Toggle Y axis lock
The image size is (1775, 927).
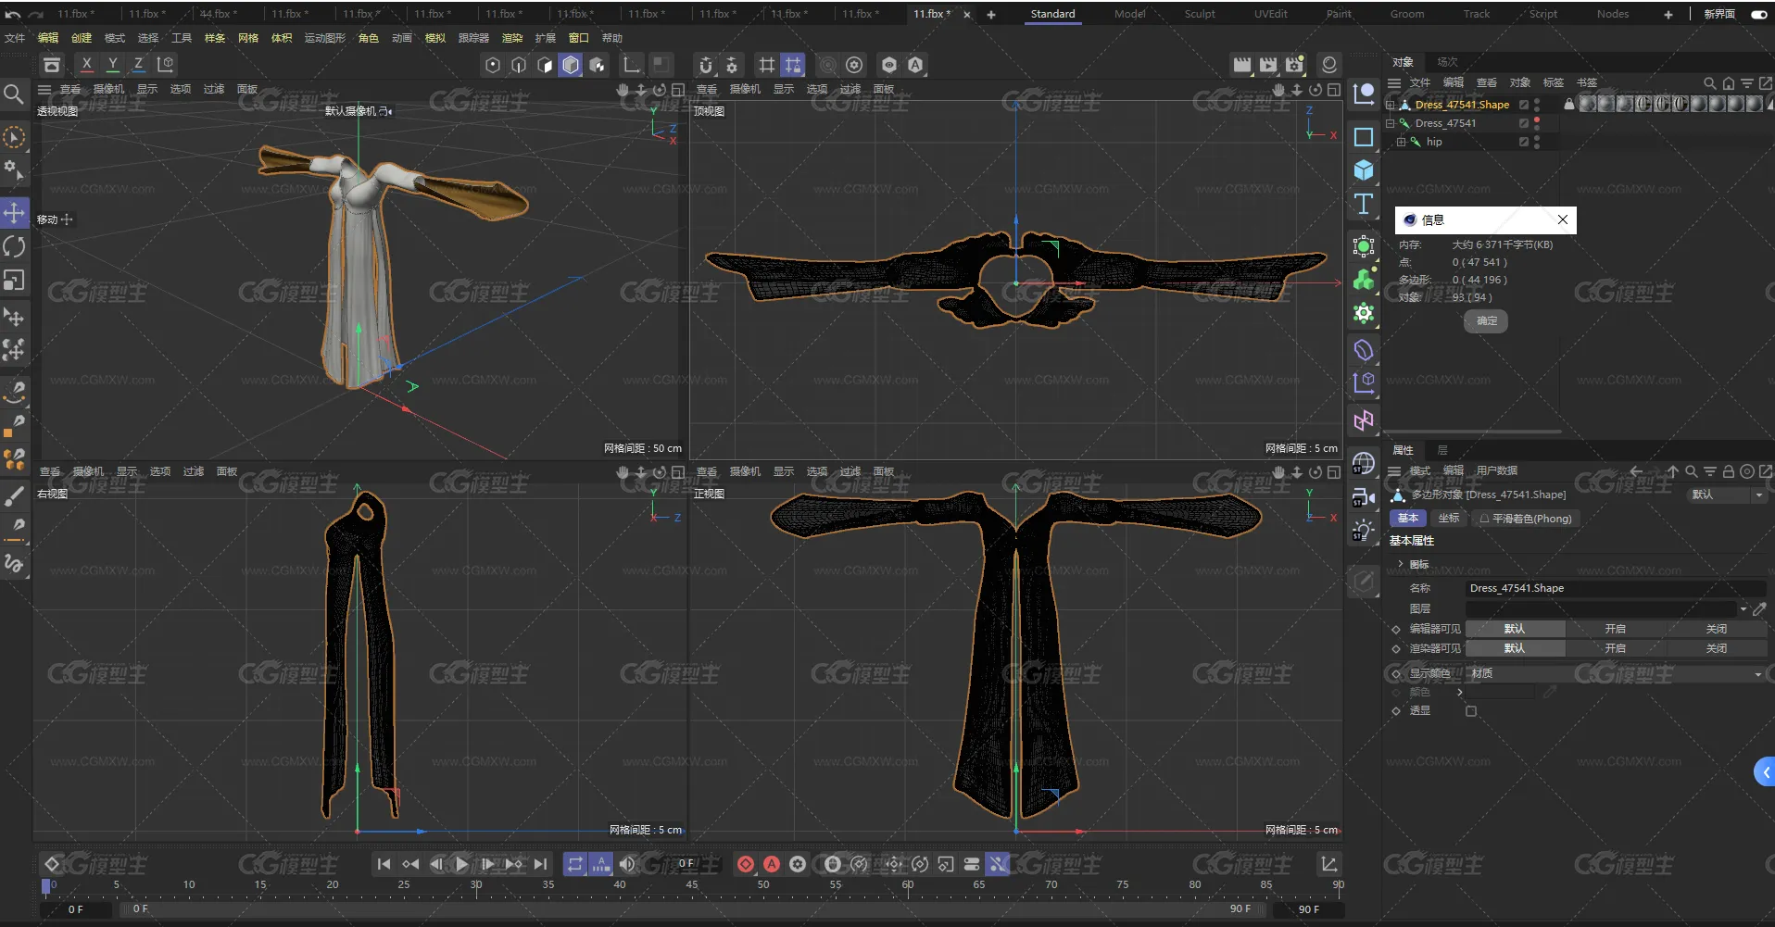(112, 65)
